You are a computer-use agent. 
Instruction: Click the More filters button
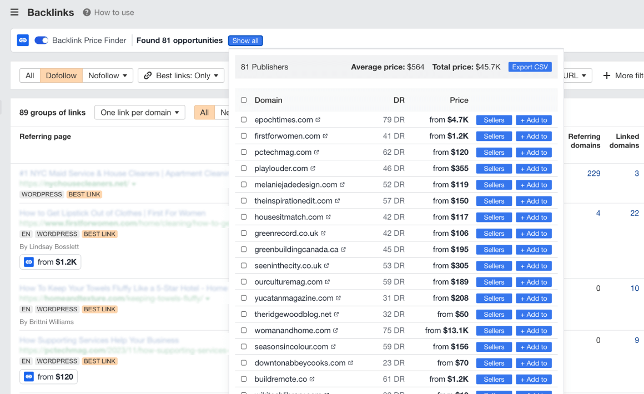click(623, 75)
